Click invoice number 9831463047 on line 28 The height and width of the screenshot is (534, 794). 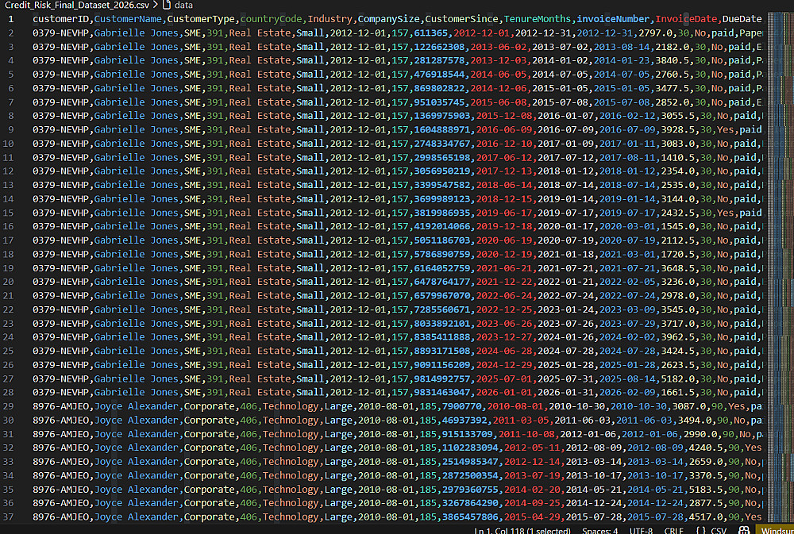pos(442,392)
